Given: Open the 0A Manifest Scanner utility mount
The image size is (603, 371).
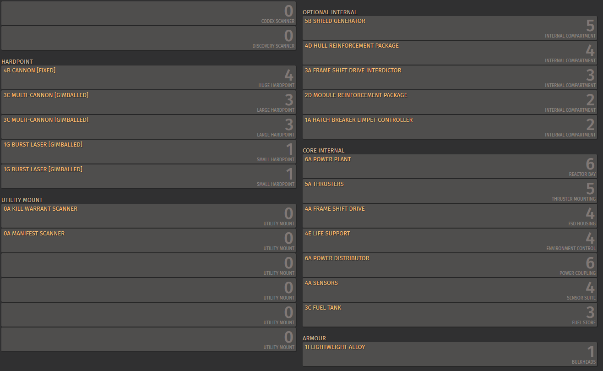Looking at the screenshot, I should coord(148,240).
